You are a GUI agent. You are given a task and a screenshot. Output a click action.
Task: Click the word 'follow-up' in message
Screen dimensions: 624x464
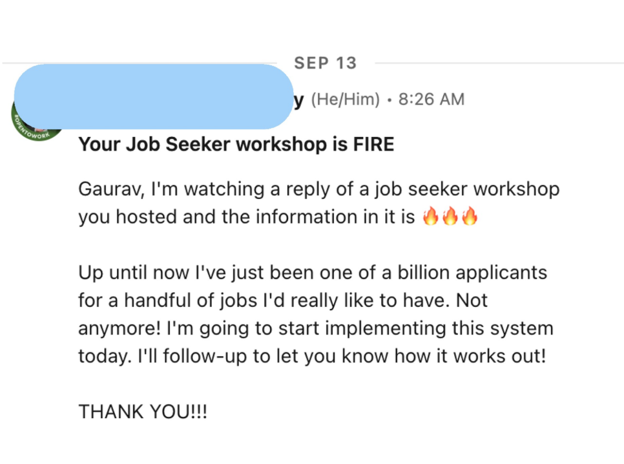click(205, 356)
